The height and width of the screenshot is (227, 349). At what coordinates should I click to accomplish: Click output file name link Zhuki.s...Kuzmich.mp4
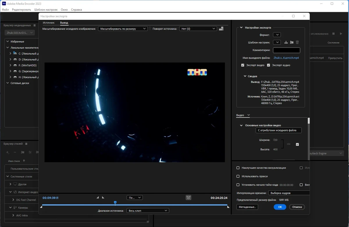286,58
